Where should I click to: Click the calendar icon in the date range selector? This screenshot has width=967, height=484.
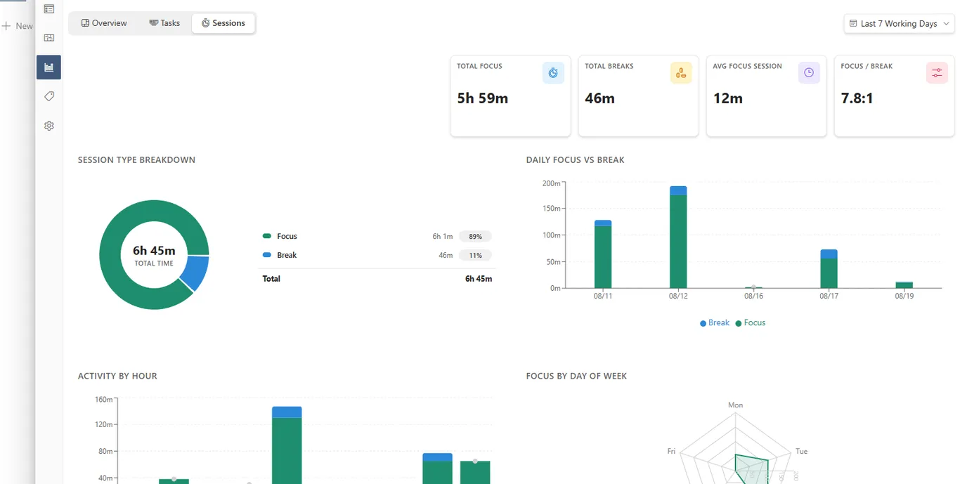(x=853, y=23)
